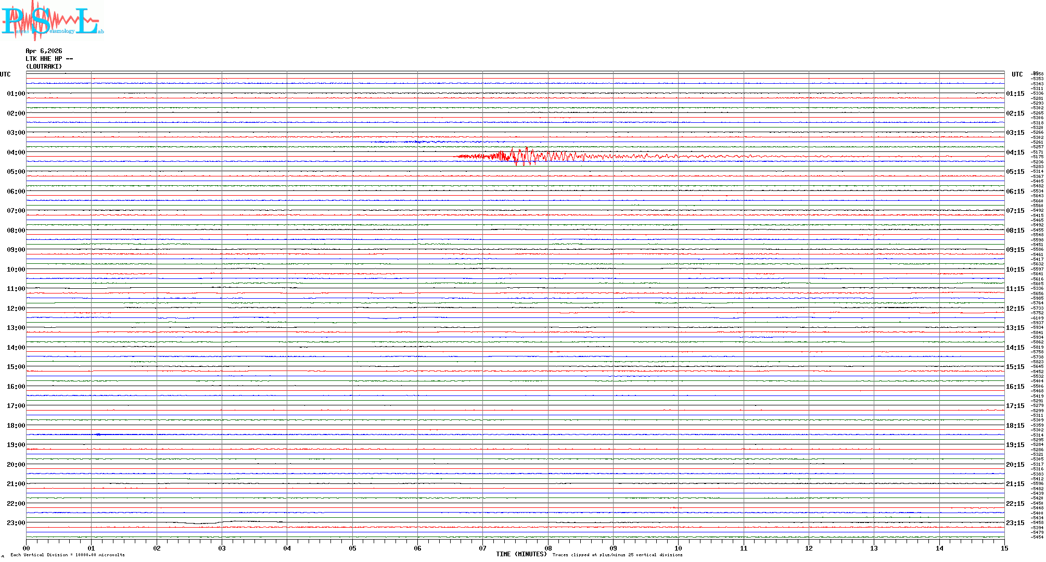The width and height of the screenshot is (1046, 562).
Task: Click minute marker 15 on bottom axis
Action: click(x=1004, y=548)
